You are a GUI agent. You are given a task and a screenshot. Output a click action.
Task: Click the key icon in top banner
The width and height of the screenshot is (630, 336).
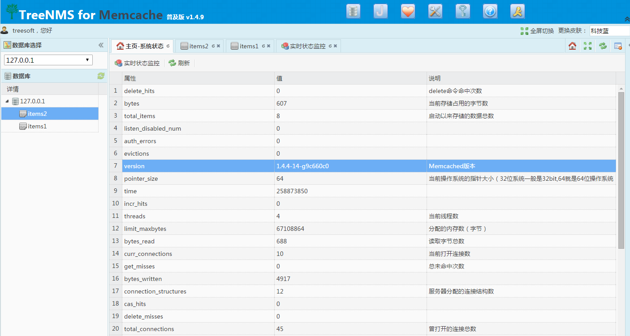coord(463,11)
